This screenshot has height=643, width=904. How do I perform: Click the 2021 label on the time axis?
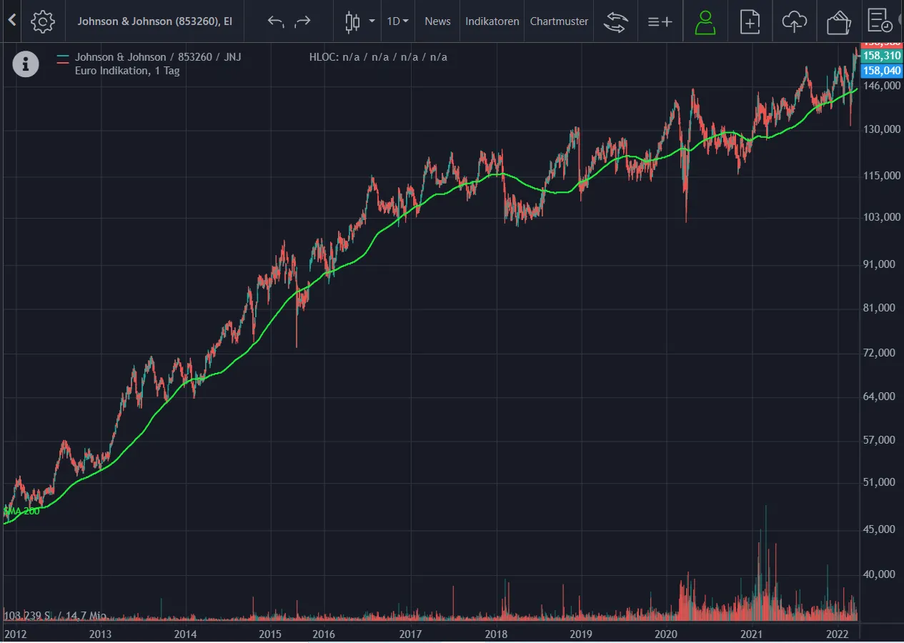pyautogui.click(x=752, y=633)
